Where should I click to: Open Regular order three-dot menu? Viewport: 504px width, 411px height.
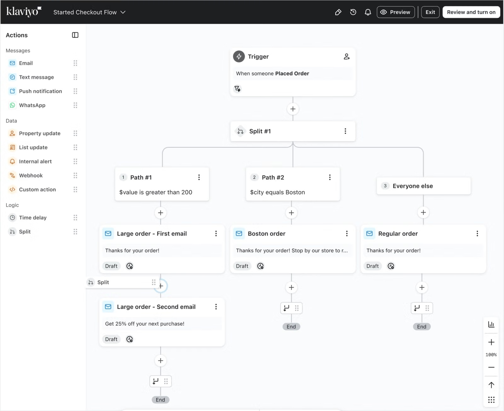pos(477,233)
